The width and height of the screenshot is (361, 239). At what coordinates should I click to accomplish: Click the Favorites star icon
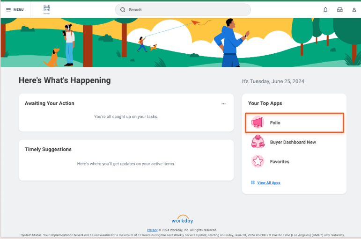pos(258,161)
